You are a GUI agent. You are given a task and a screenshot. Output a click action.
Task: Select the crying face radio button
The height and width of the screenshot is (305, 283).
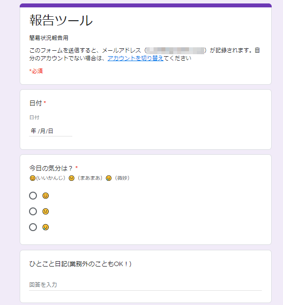[33, 227]
